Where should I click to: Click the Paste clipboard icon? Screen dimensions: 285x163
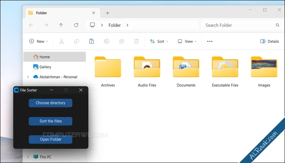[91, 41]
